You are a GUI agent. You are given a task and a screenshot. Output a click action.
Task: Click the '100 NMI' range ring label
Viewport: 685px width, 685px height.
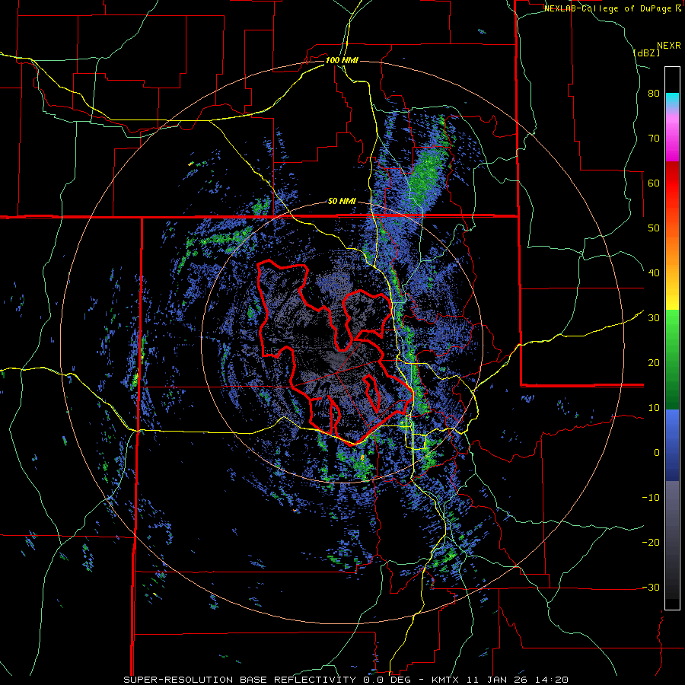(x=342, y=60)
